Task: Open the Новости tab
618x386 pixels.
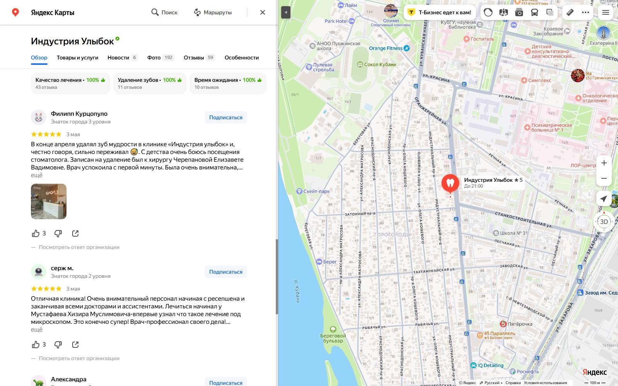Action: click(x=122, y=58)
